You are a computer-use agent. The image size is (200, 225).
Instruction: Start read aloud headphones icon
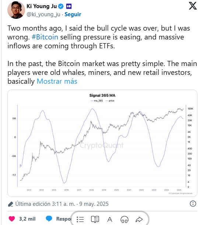coord(124,219)
